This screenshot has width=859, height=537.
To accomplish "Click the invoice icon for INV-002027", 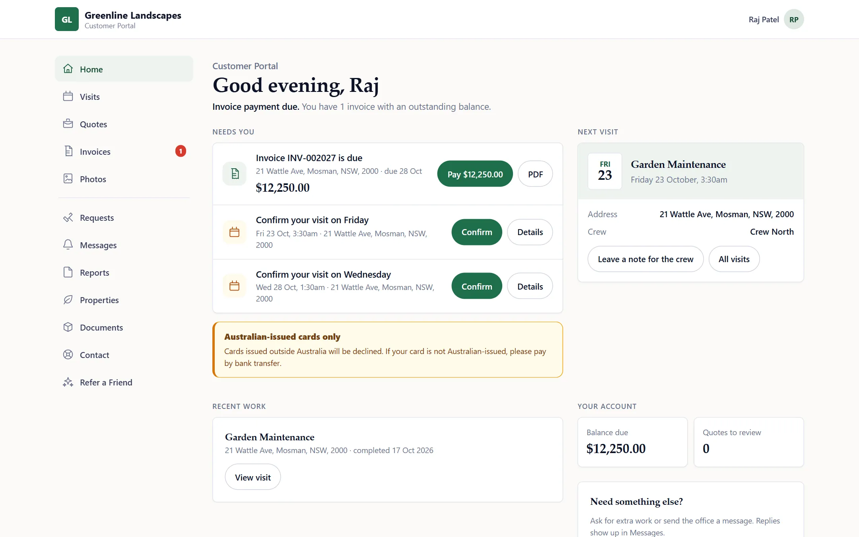I will coord(235,174).
